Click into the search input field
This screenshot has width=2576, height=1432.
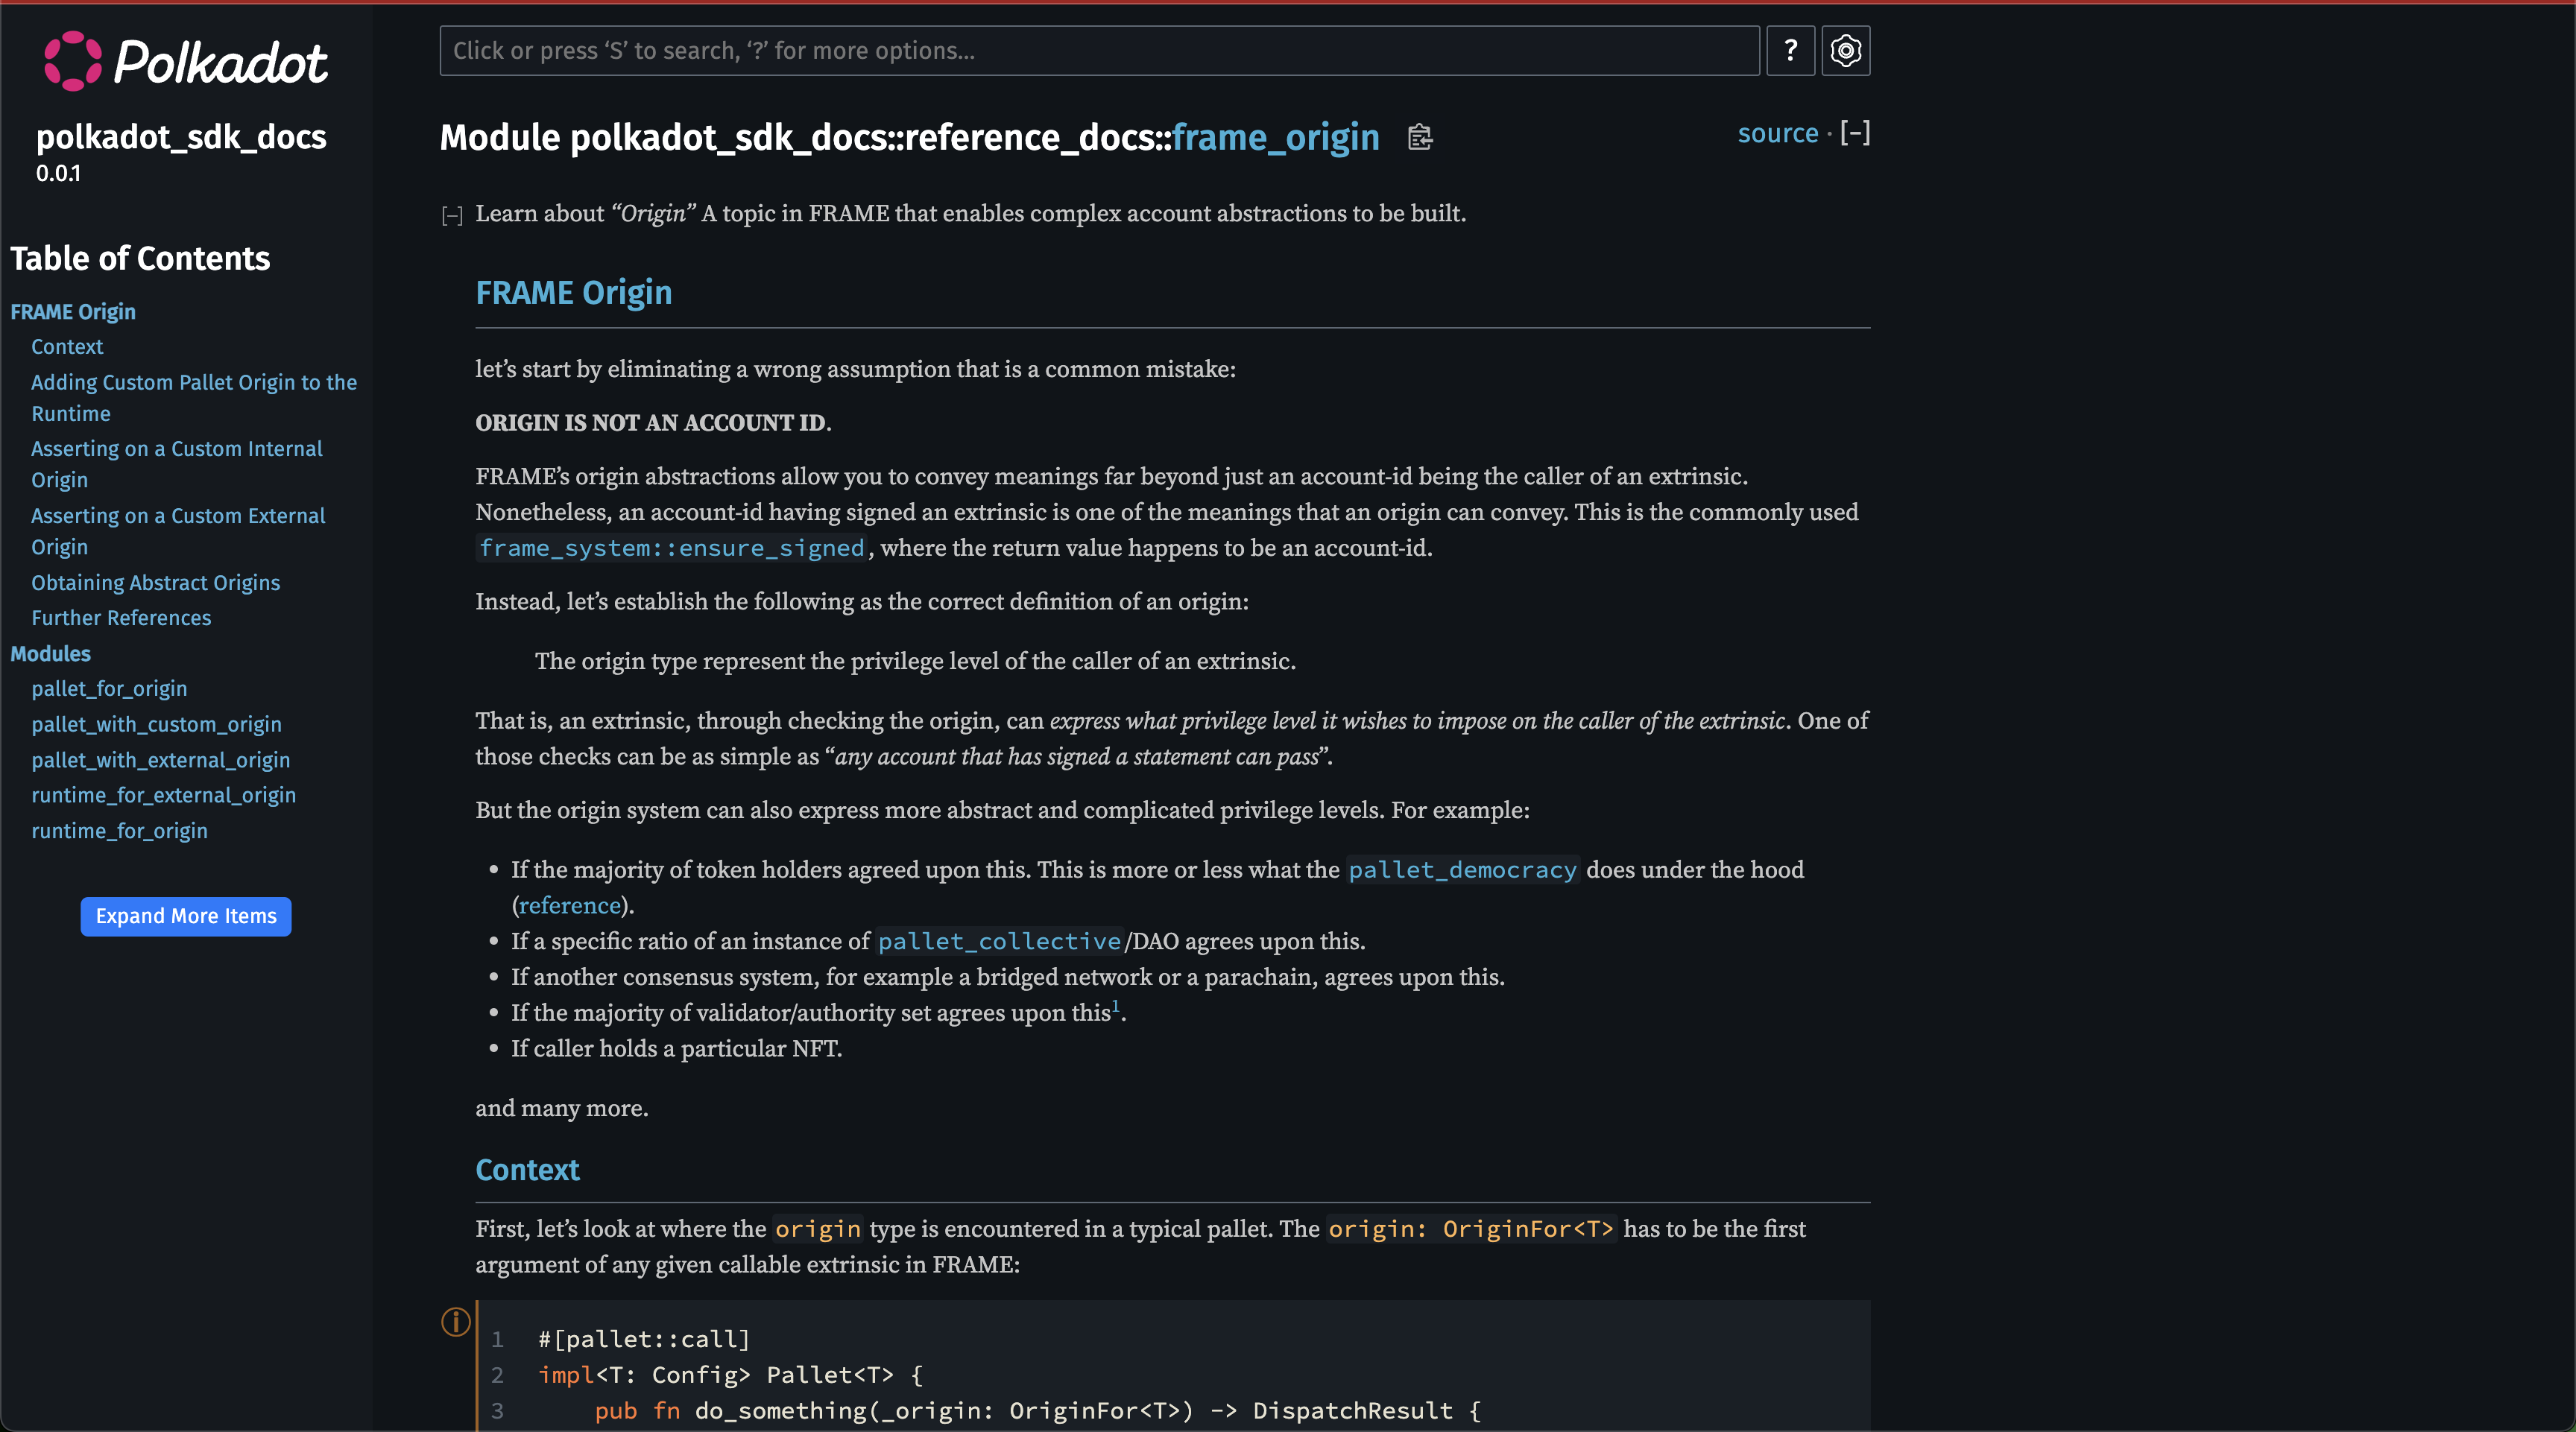click(x=1097, y=49)
